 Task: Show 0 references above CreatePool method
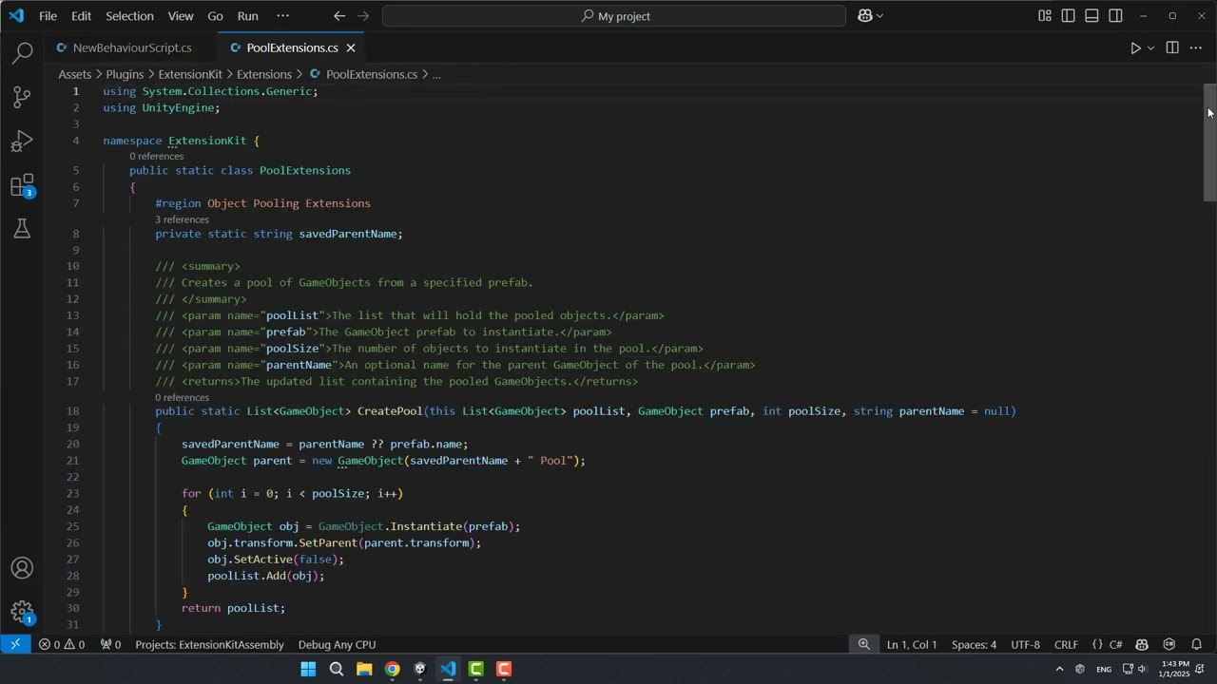coord(182,397)
